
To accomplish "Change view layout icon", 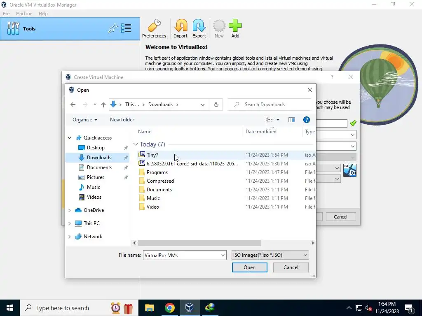I will (269, 120).
